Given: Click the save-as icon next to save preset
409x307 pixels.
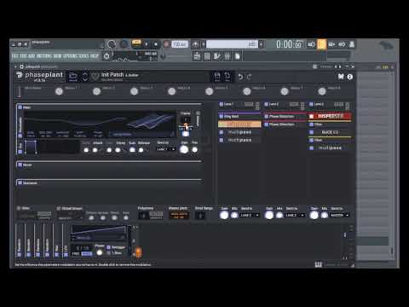Looking at the screenshot, I should pos(228,77).
